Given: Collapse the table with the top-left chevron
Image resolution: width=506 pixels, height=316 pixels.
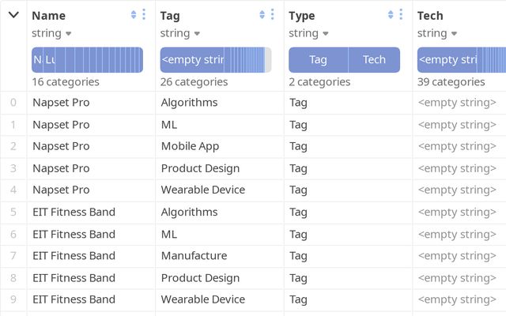Looking at the screenshot, I should pyautogui.click(x=13, y=15).
